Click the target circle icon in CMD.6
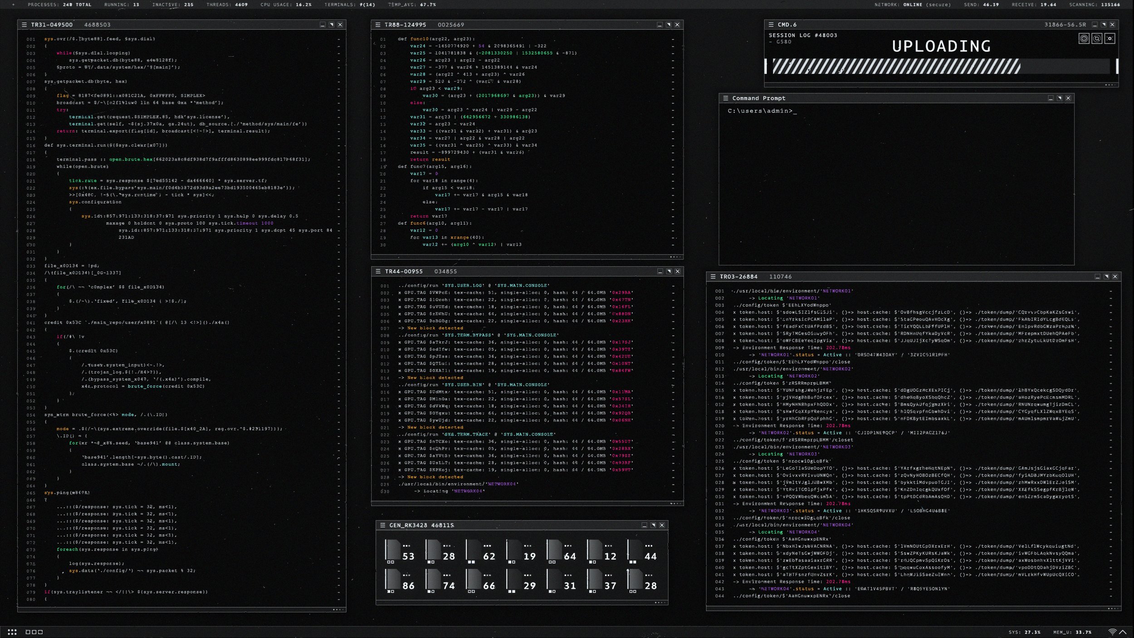1134x638 pixels. (x=1084, y=39)
